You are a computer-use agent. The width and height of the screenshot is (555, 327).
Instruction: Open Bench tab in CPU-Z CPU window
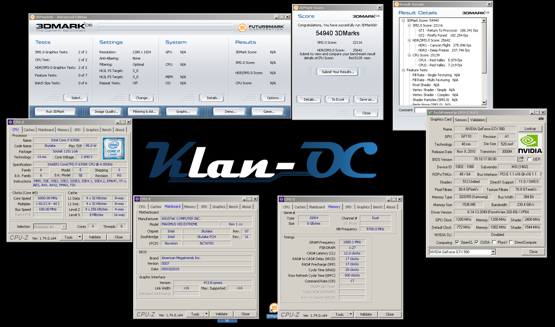pyautogui.click(x=107, y=130)
